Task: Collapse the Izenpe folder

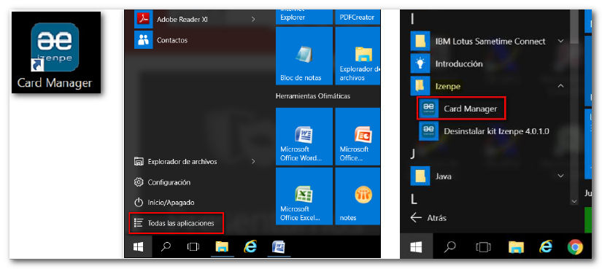Action: 488,86
